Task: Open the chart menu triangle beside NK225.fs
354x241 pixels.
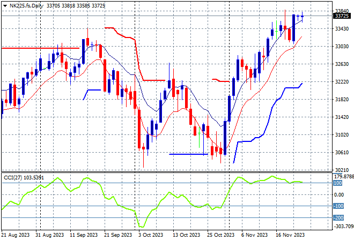Action: coord(5,6)
